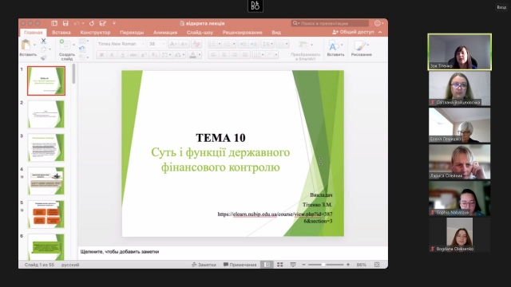Click the Decrease Indent icon

click(x=243, y=44)
